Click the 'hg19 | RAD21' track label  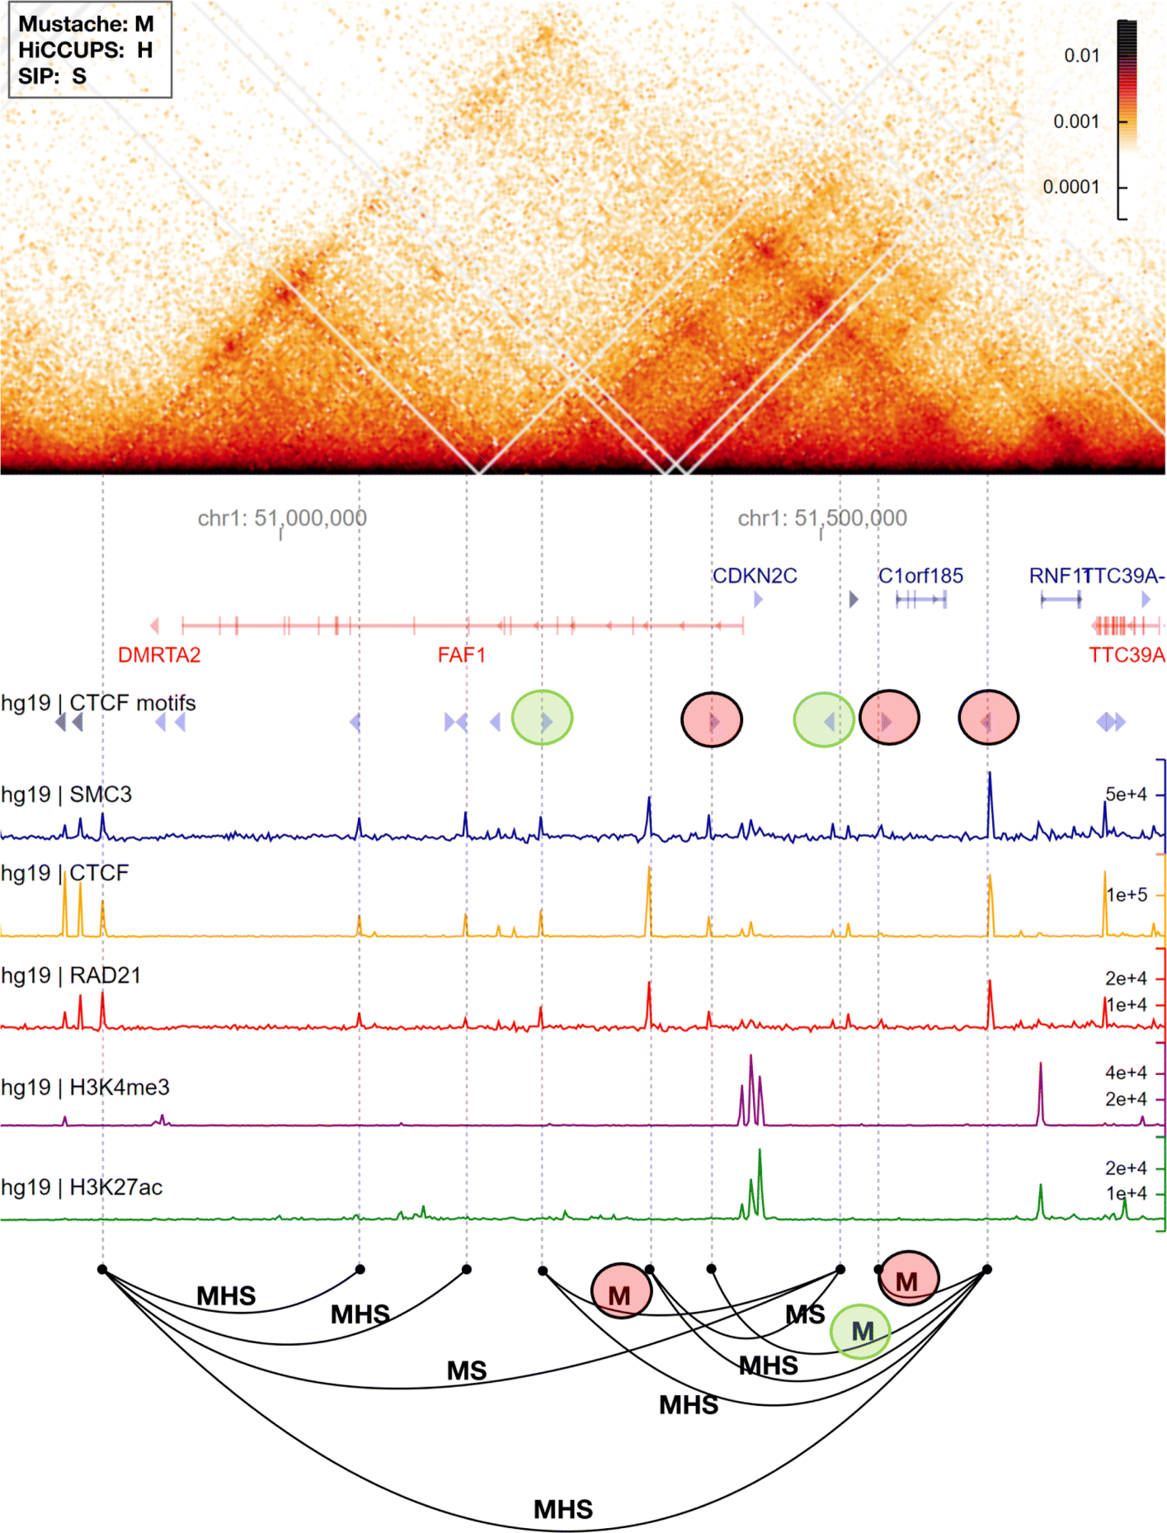tap(70, 975)
